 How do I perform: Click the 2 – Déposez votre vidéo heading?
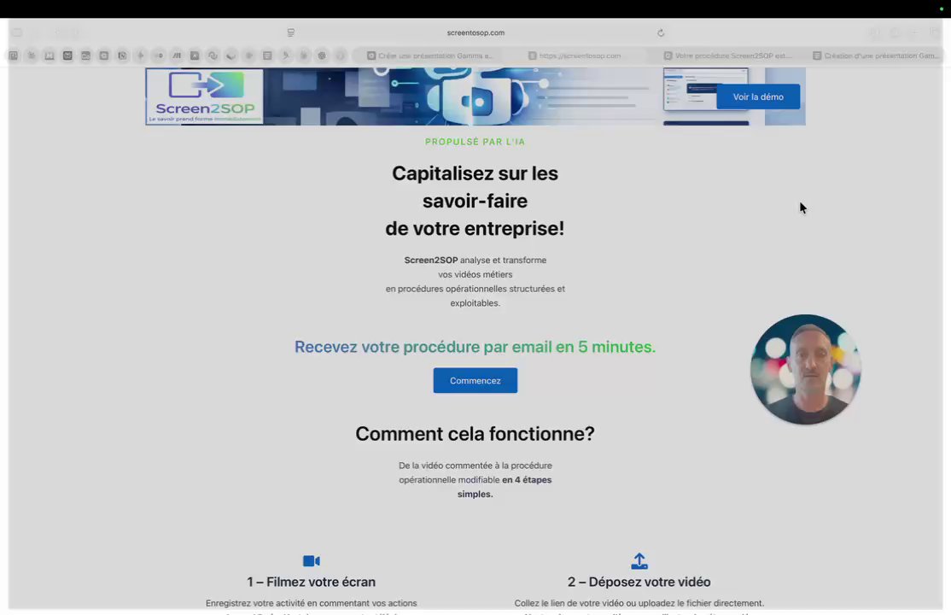(x=639, y=582)
